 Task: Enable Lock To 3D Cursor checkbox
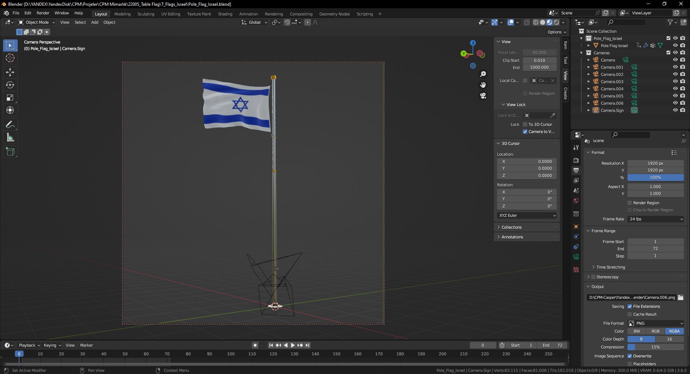pos(525,124)
